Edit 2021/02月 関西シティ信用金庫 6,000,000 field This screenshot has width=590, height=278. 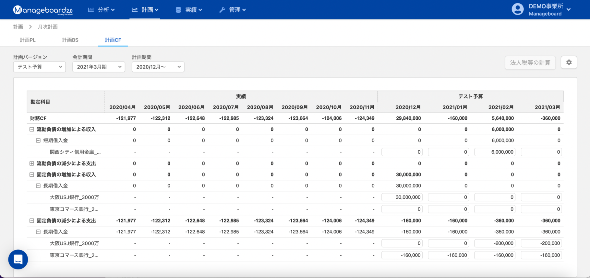(x=495, y=152)
